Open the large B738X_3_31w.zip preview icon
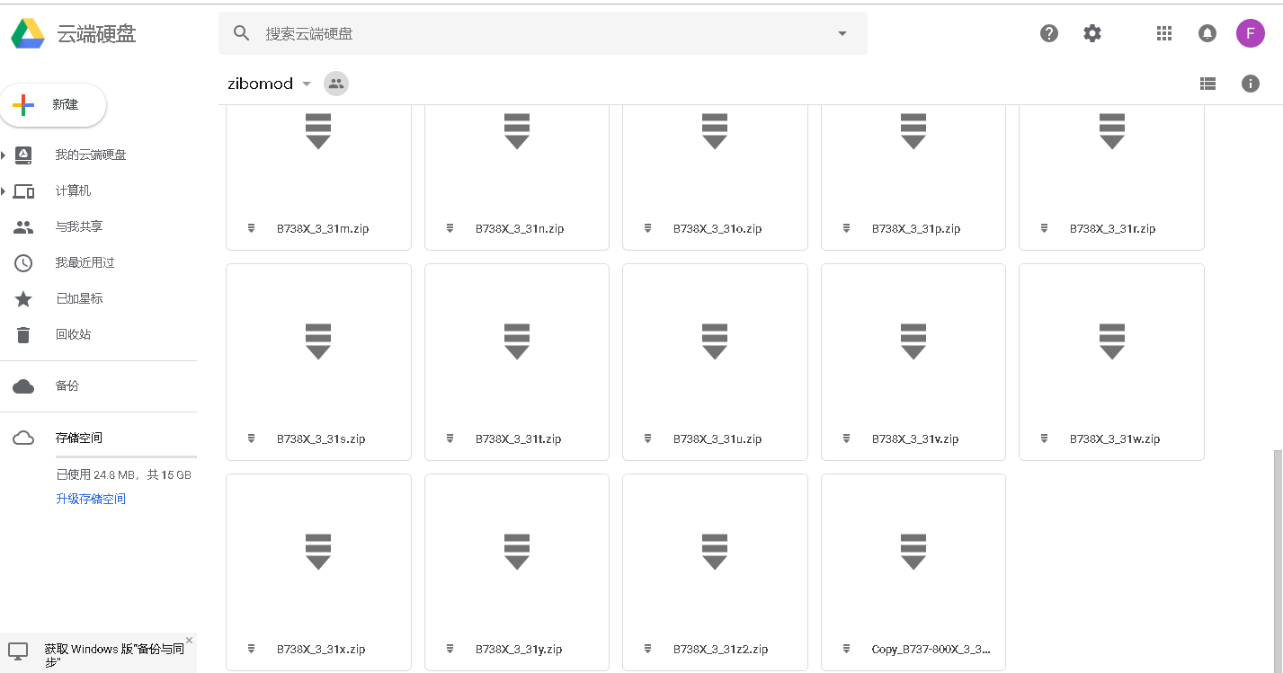 [x=1112, y=341]
